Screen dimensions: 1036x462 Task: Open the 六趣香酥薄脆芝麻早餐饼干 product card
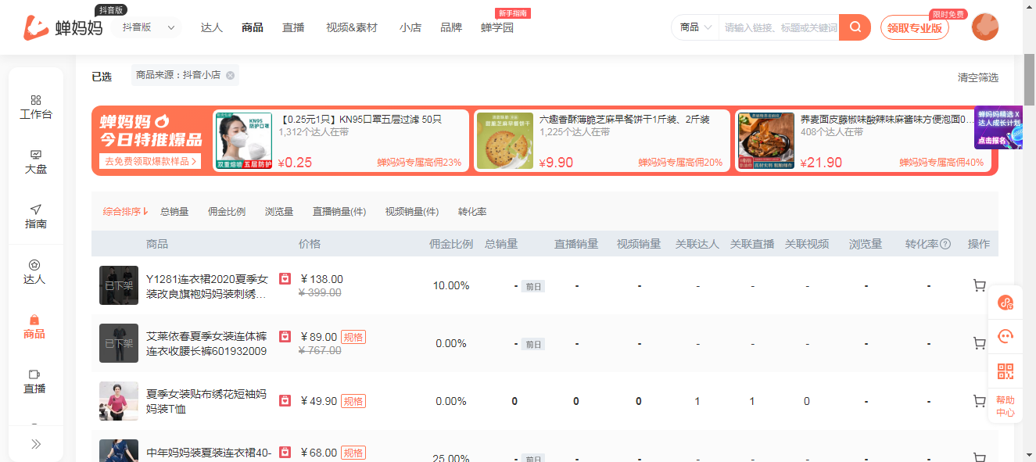[602, 141]
